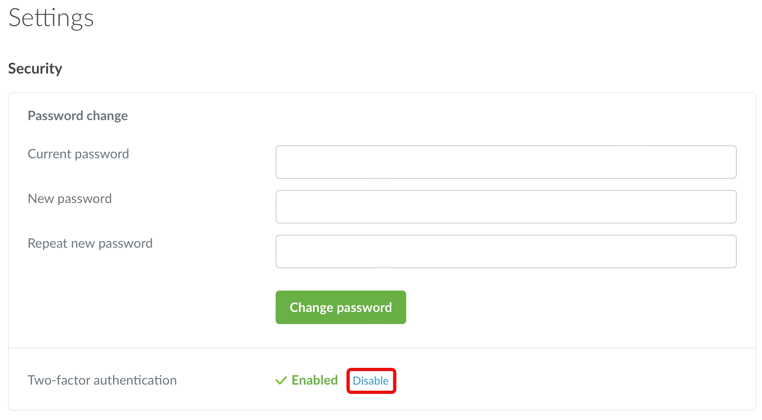Click the Current password label
Viewport: 762px width, 420px height.
pyautogui.click(x=78, y=154)
